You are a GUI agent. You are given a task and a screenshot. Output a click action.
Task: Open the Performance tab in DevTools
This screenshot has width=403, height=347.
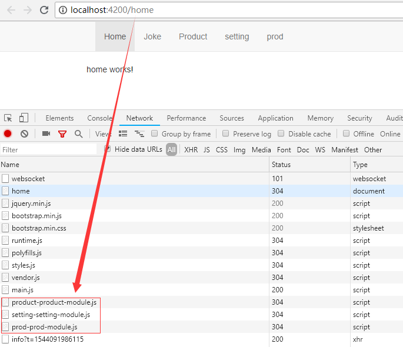(186, 118)
